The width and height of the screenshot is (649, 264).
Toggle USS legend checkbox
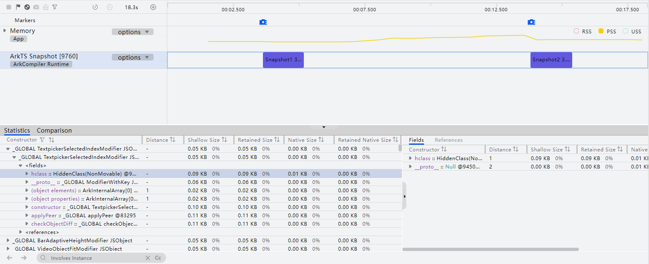point(626,31)
